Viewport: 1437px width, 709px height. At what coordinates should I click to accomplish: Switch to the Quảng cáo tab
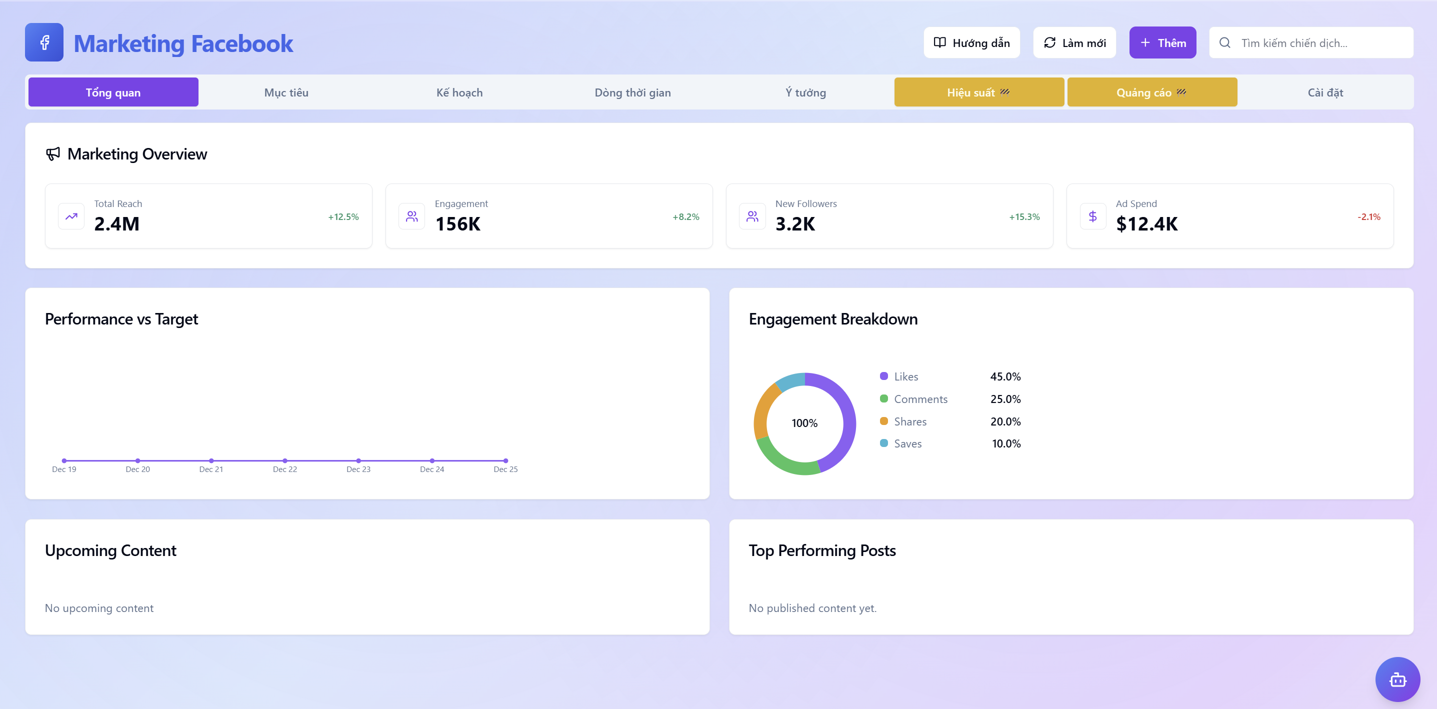[x=1152, y=92]
